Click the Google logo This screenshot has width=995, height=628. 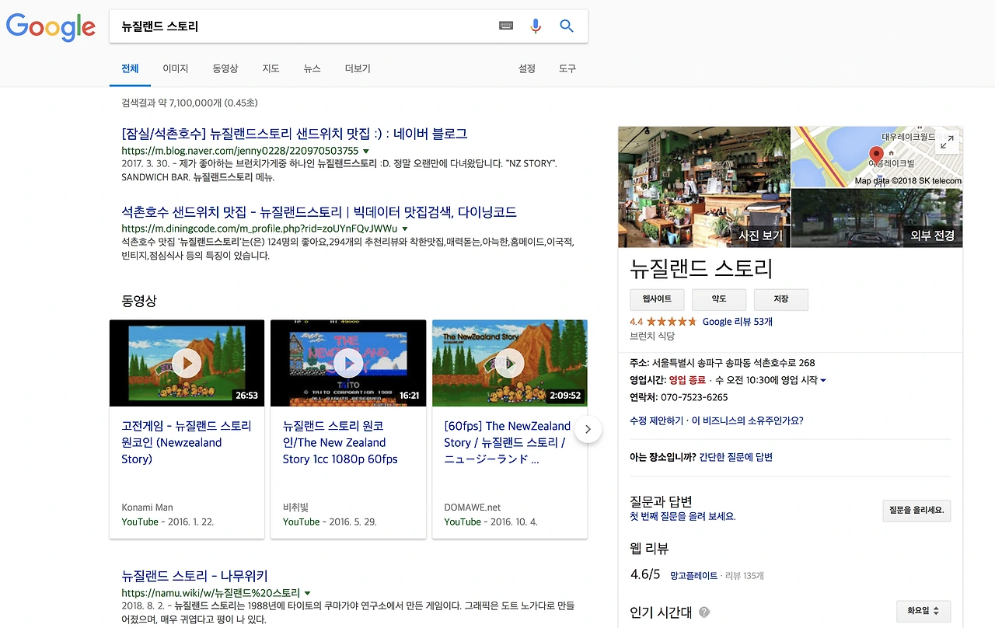pos(51,27)
